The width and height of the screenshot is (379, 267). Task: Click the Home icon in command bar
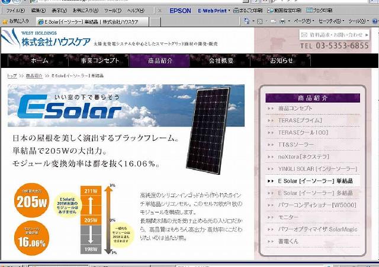coord(246,21)
